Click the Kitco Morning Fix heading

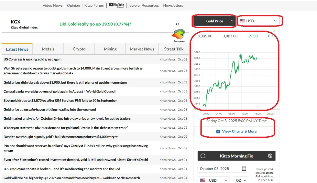[x=236, y=156]
